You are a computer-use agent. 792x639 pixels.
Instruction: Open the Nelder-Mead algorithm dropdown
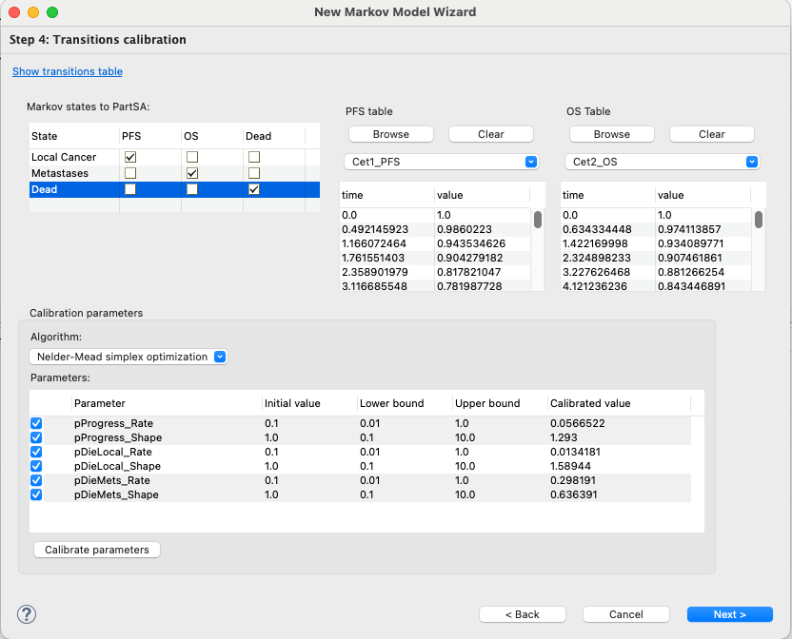(129, 357)
